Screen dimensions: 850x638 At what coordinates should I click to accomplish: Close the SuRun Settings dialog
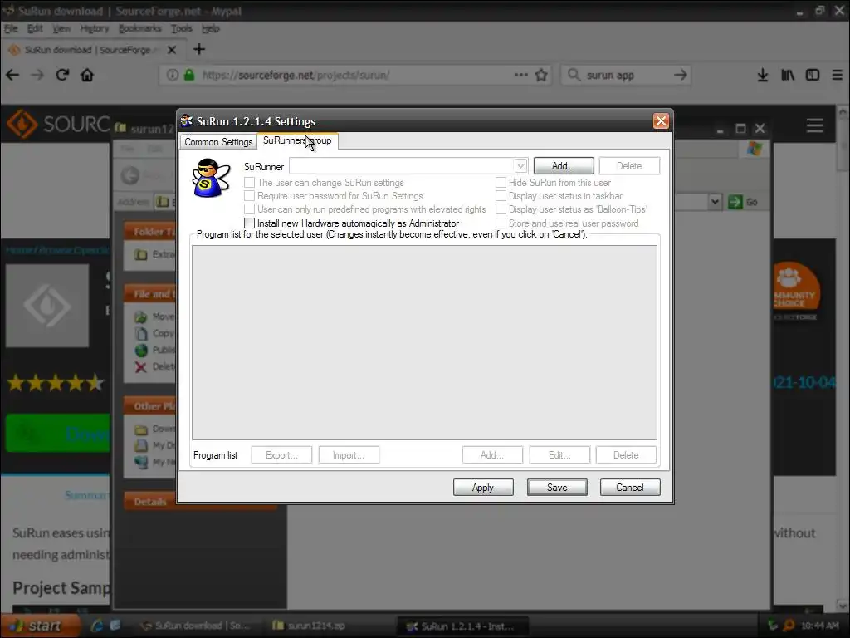tap(661, 121)
